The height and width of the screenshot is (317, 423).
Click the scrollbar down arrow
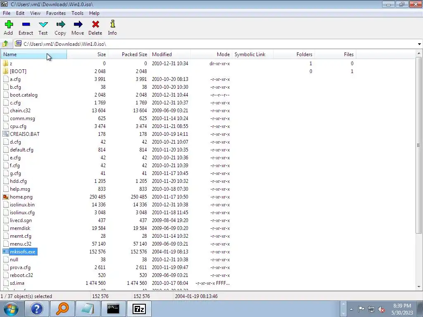(419, 287)
